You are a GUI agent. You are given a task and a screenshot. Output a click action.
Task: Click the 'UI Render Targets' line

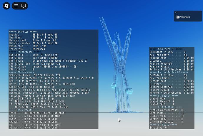(166, 122)
